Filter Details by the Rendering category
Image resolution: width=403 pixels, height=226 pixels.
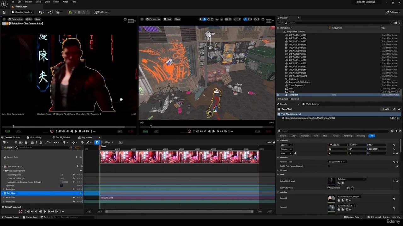[x=348, y=136]
